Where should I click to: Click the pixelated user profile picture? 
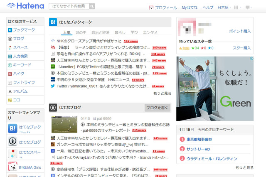coord(187,27)
